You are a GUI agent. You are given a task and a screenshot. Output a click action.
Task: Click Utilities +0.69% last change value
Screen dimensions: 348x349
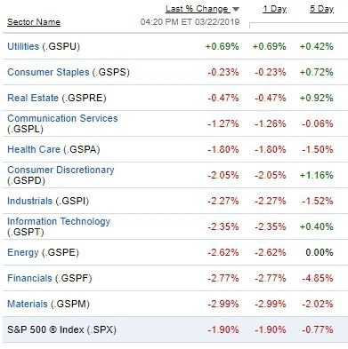(223, 46)
